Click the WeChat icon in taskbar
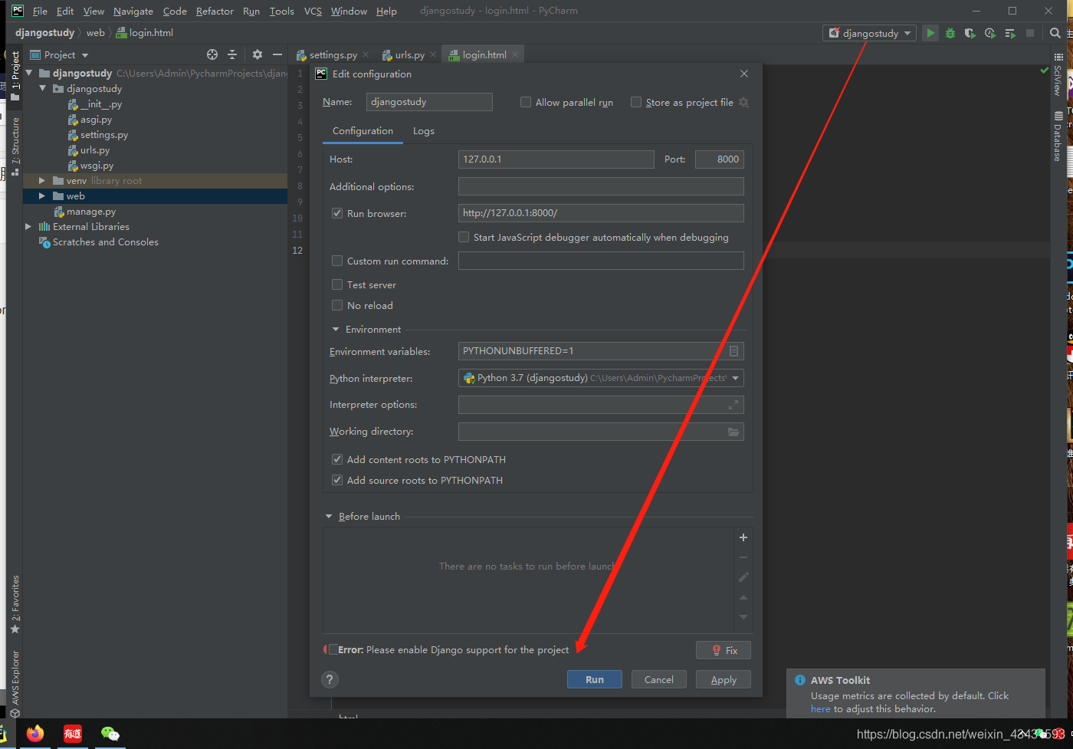Screen dimensions: 1073x749 pos(110,734)
